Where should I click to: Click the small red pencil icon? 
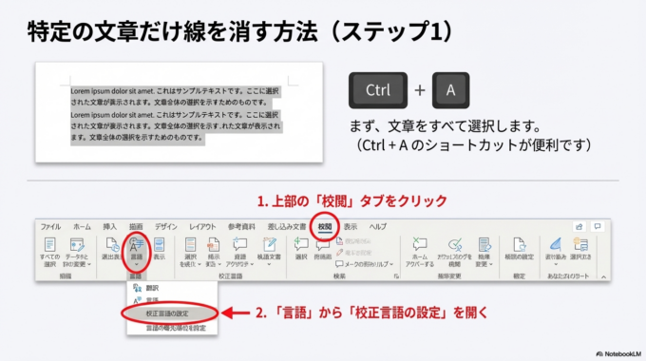coord(339,252)
